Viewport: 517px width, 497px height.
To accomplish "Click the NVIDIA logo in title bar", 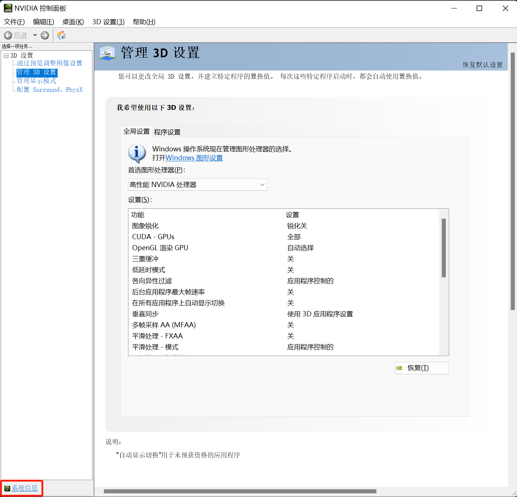I will point(8,8).
